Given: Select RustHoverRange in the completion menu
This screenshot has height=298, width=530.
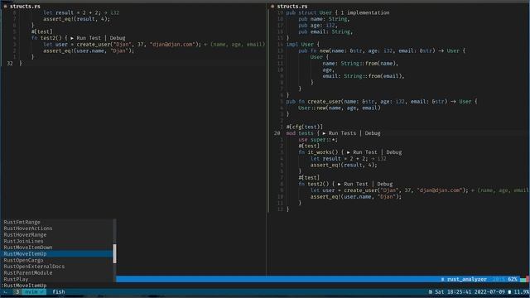Looking at the screenshot, I should [57, 235].
